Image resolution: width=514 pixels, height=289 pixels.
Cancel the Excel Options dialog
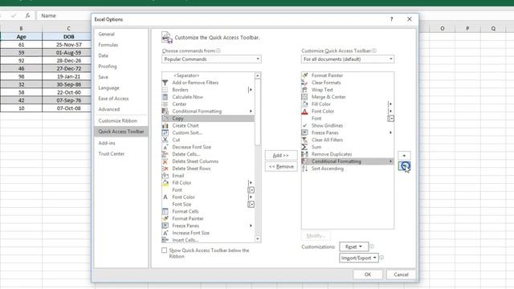point(401,275)
